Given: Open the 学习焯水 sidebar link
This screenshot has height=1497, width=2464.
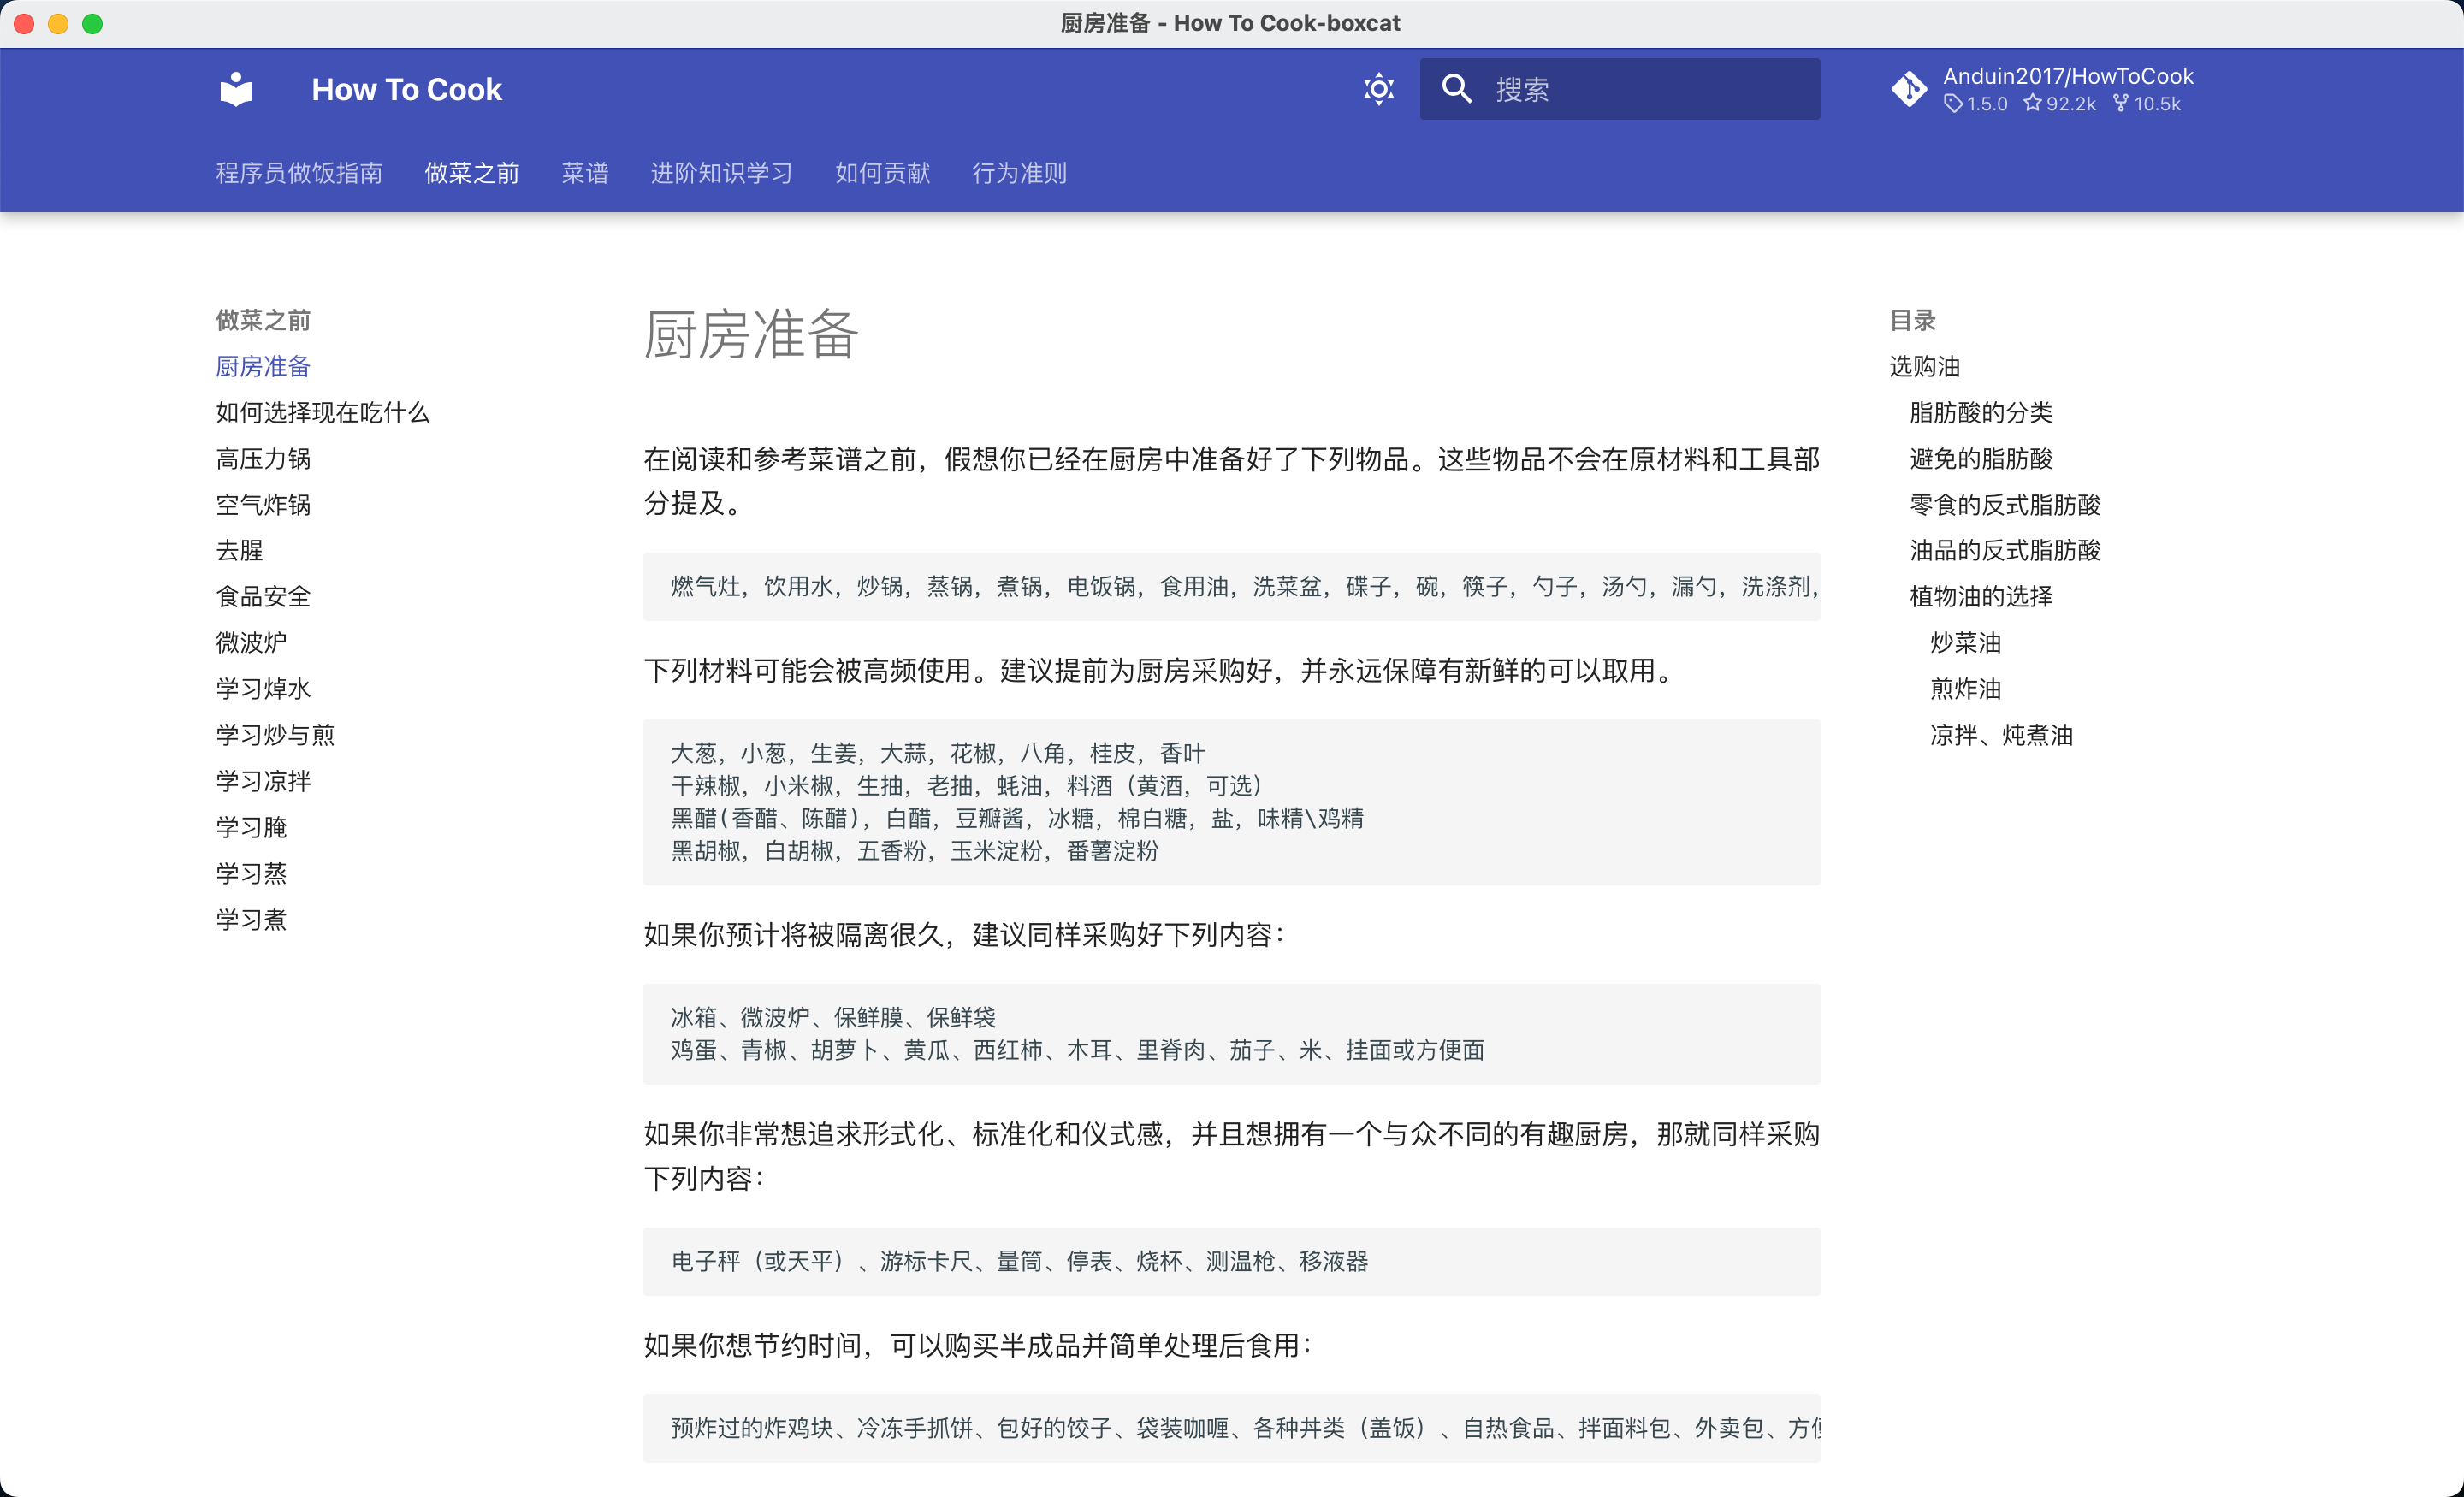Looking at the screenshot, I should pos(263,689).
